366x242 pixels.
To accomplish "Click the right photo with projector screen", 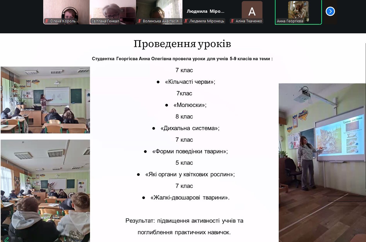I will (322, 162).
